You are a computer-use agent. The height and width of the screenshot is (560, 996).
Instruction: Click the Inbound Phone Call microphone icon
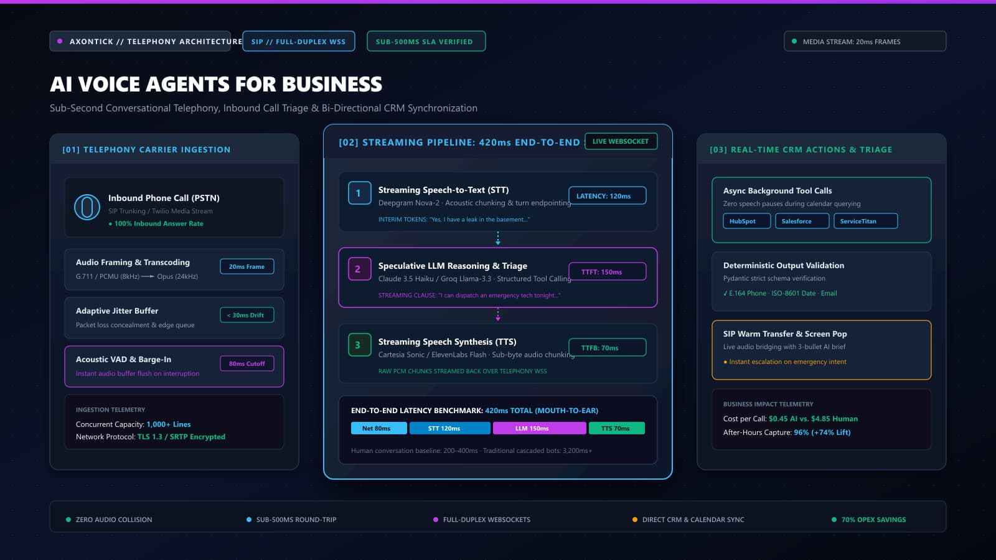tap(87, 207)
